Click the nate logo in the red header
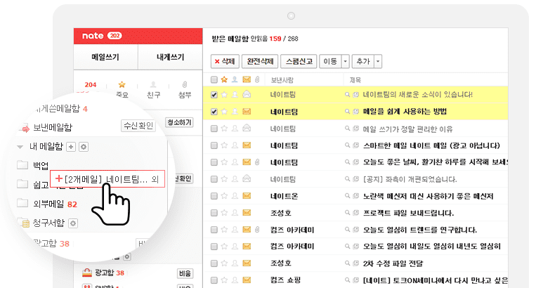This screenshot has height=288, width=536. click(x=93, y=36)
